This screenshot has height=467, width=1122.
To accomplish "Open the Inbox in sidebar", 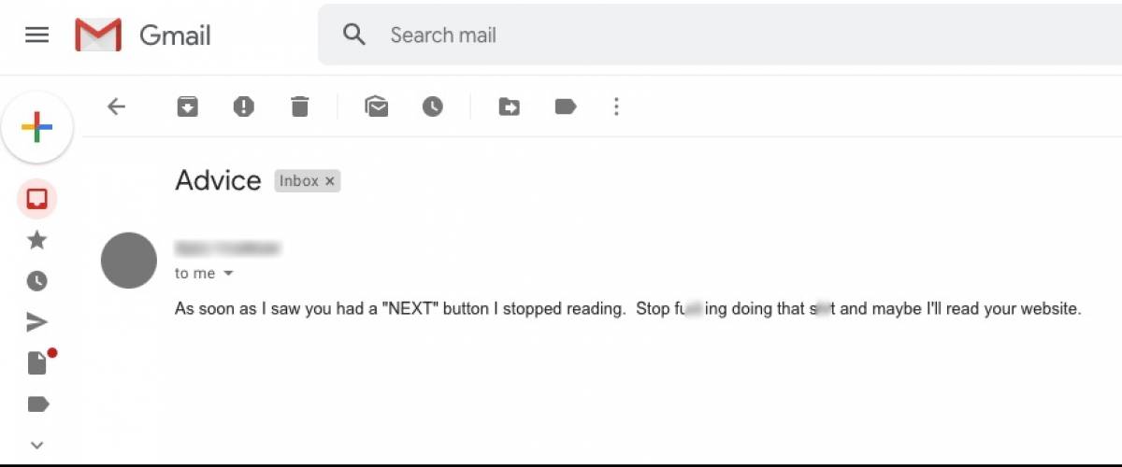I will 37,199.
